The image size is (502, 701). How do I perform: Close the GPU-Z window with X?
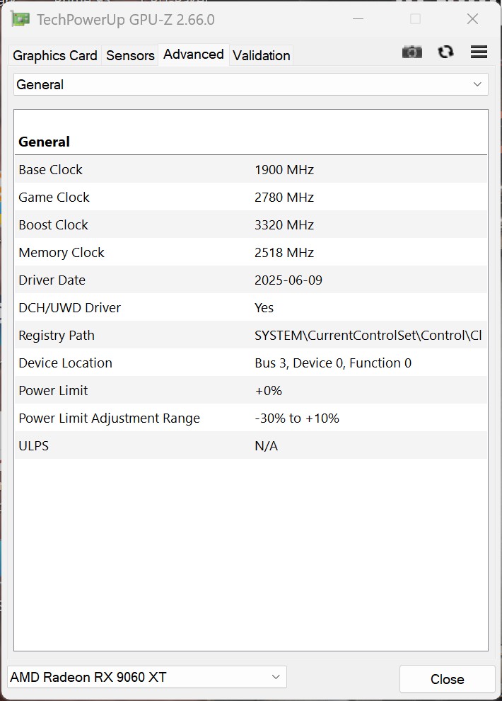(472, 19)
